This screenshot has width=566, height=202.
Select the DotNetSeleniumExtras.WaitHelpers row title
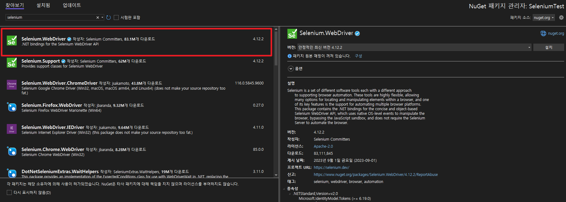60,172
